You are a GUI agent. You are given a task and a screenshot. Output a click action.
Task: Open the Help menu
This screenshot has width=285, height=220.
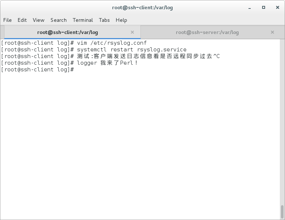(121, 20)
